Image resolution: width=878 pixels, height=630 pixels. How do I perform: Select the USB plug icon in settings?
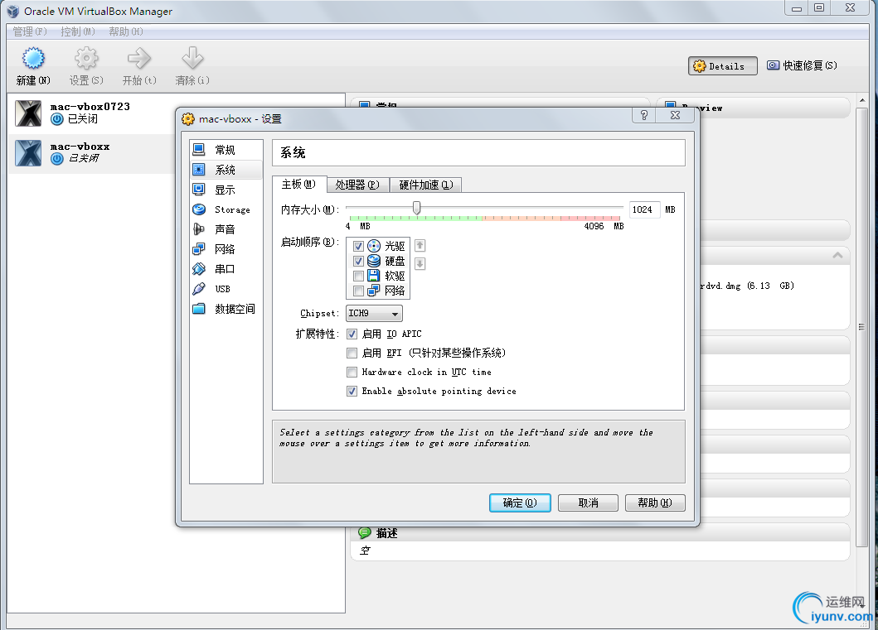coord(199,289)
